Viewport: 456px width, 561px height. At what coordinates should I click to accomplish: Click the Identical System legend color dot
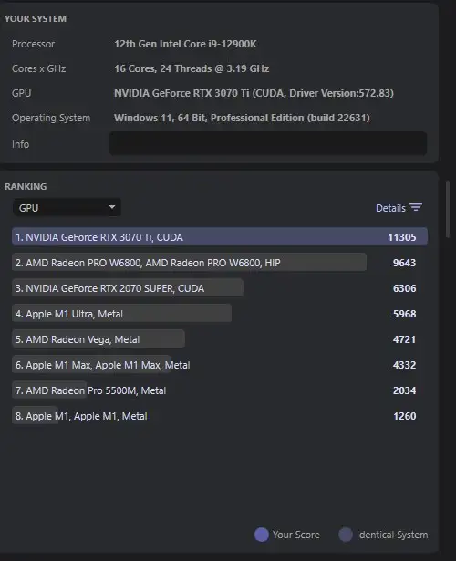click(x=346, y=535)
